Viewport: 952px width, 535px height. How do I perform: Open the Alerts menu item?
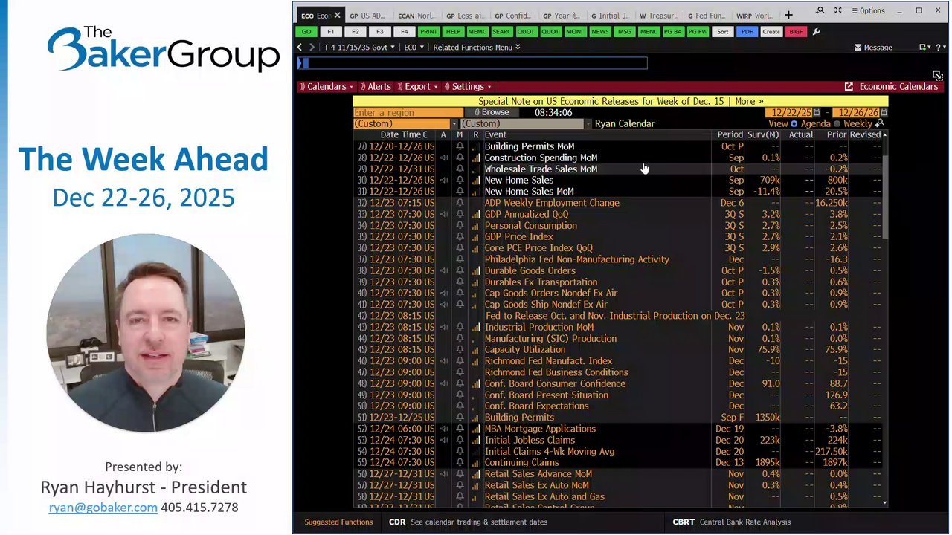375,86
